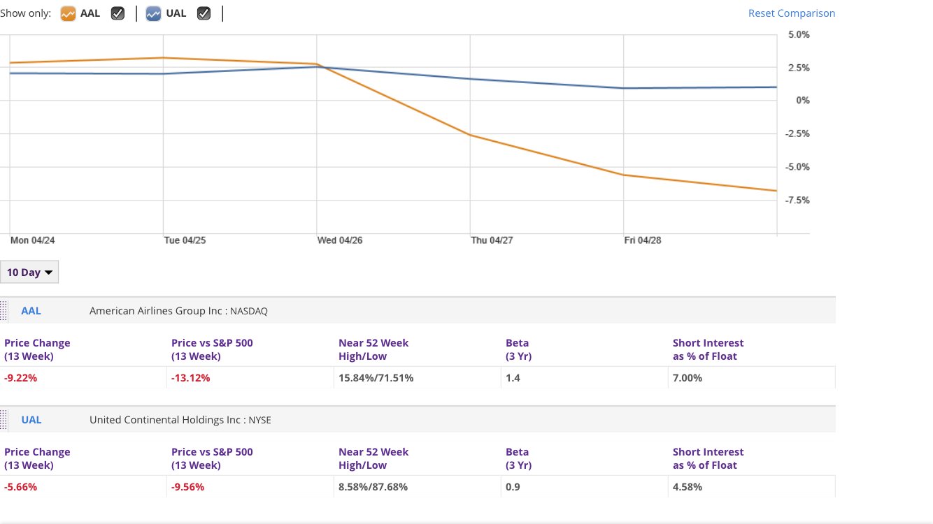Click UAL Price Change (13 Week) header
933x524 pixels.
[37, 458]
